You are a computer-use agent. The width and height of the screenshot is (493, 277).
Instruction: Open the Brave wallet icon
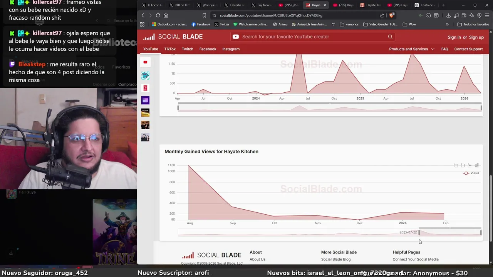464,15
